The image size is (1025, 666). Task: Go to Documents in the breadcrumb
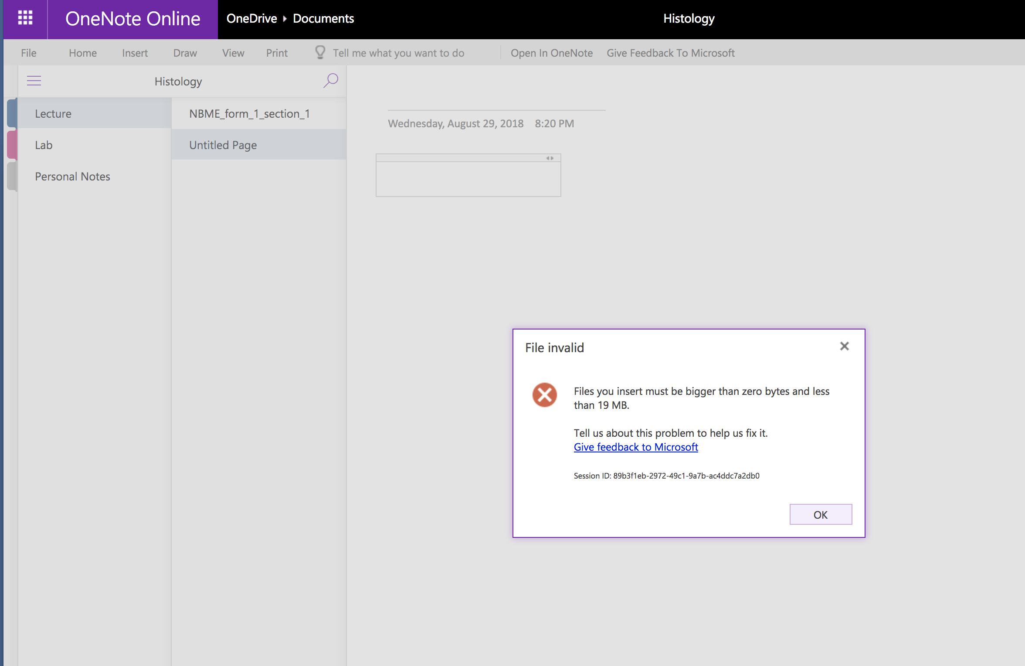pos(323,18)
